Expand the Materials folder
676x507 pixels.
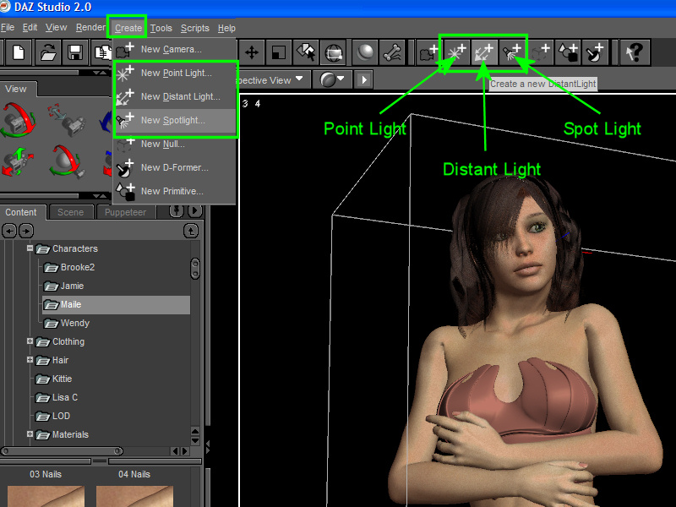30,434
